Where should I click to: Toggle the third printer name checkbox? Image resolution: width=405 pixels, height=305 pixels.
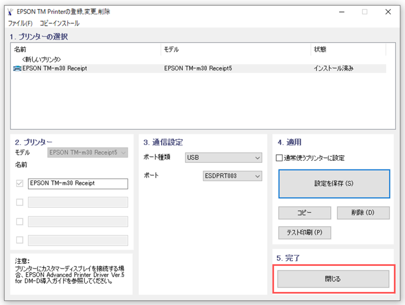pos(20,221)
